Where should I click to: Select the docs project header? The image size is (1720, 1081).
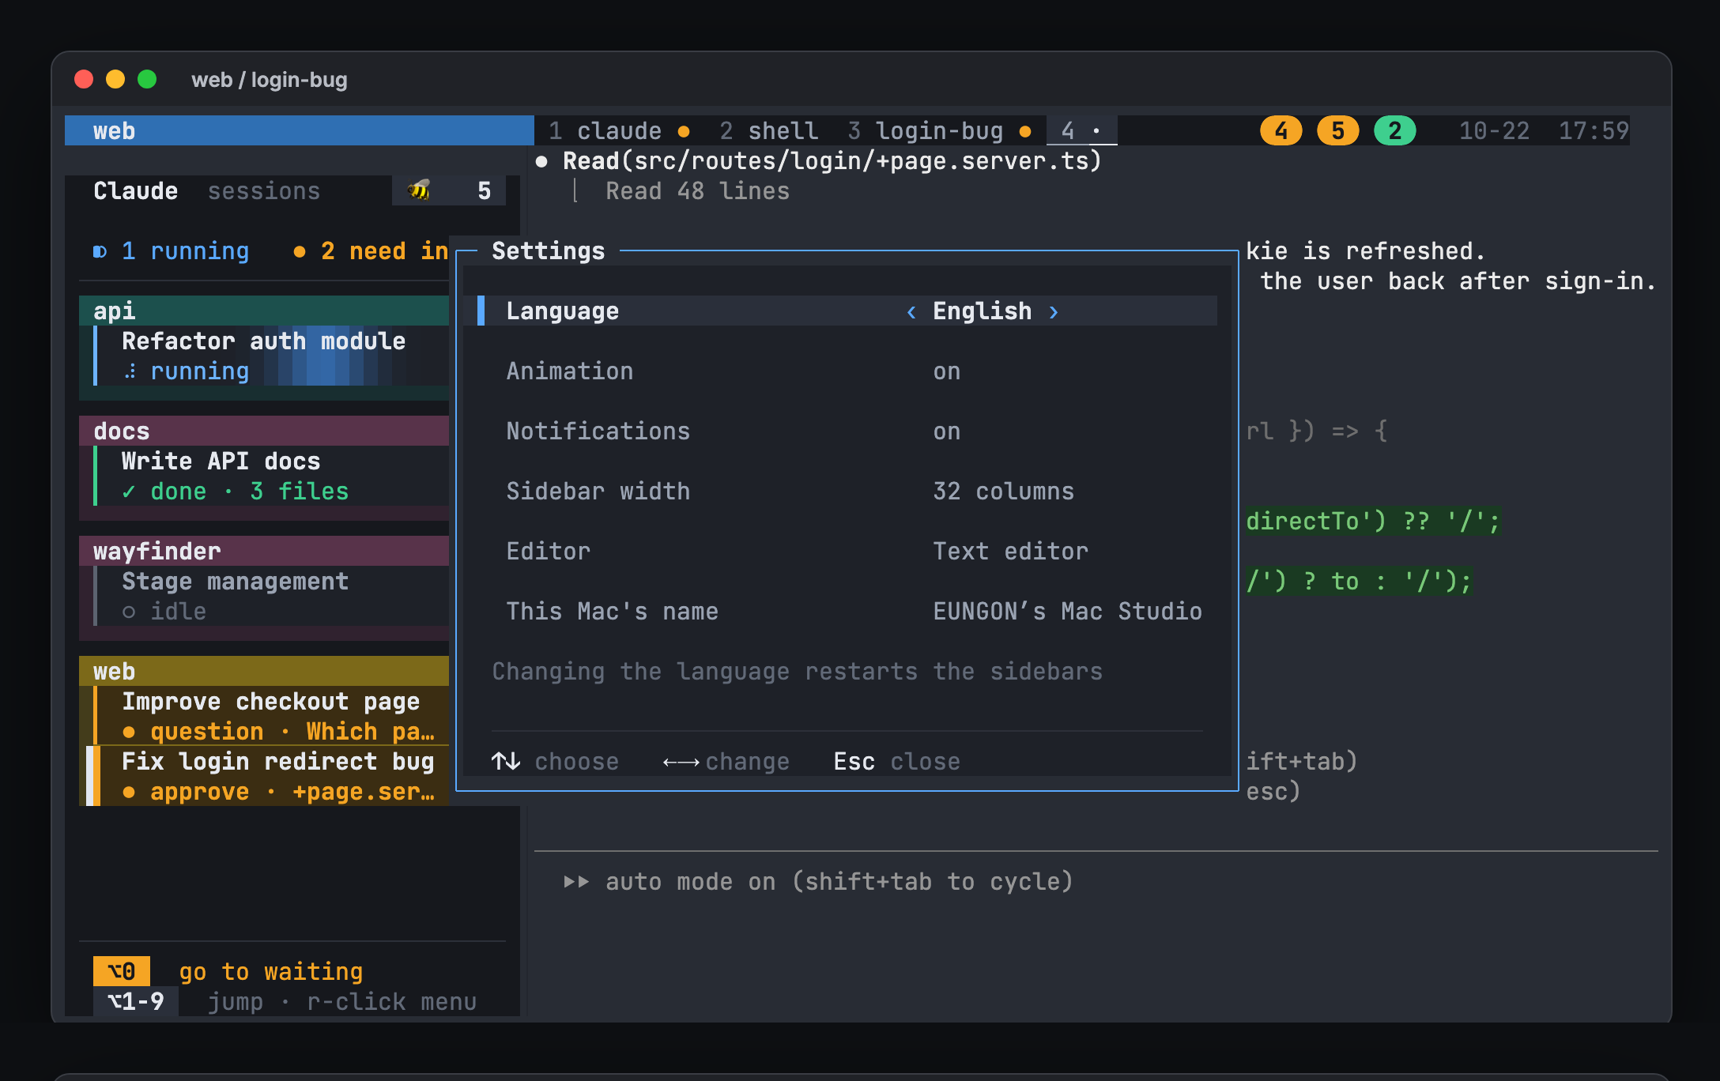(x=264, y=431)
